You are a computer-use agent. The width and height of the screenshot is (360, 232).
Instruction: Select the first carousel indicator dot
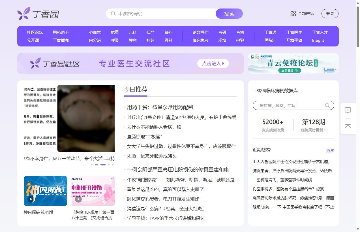[92, 164]
